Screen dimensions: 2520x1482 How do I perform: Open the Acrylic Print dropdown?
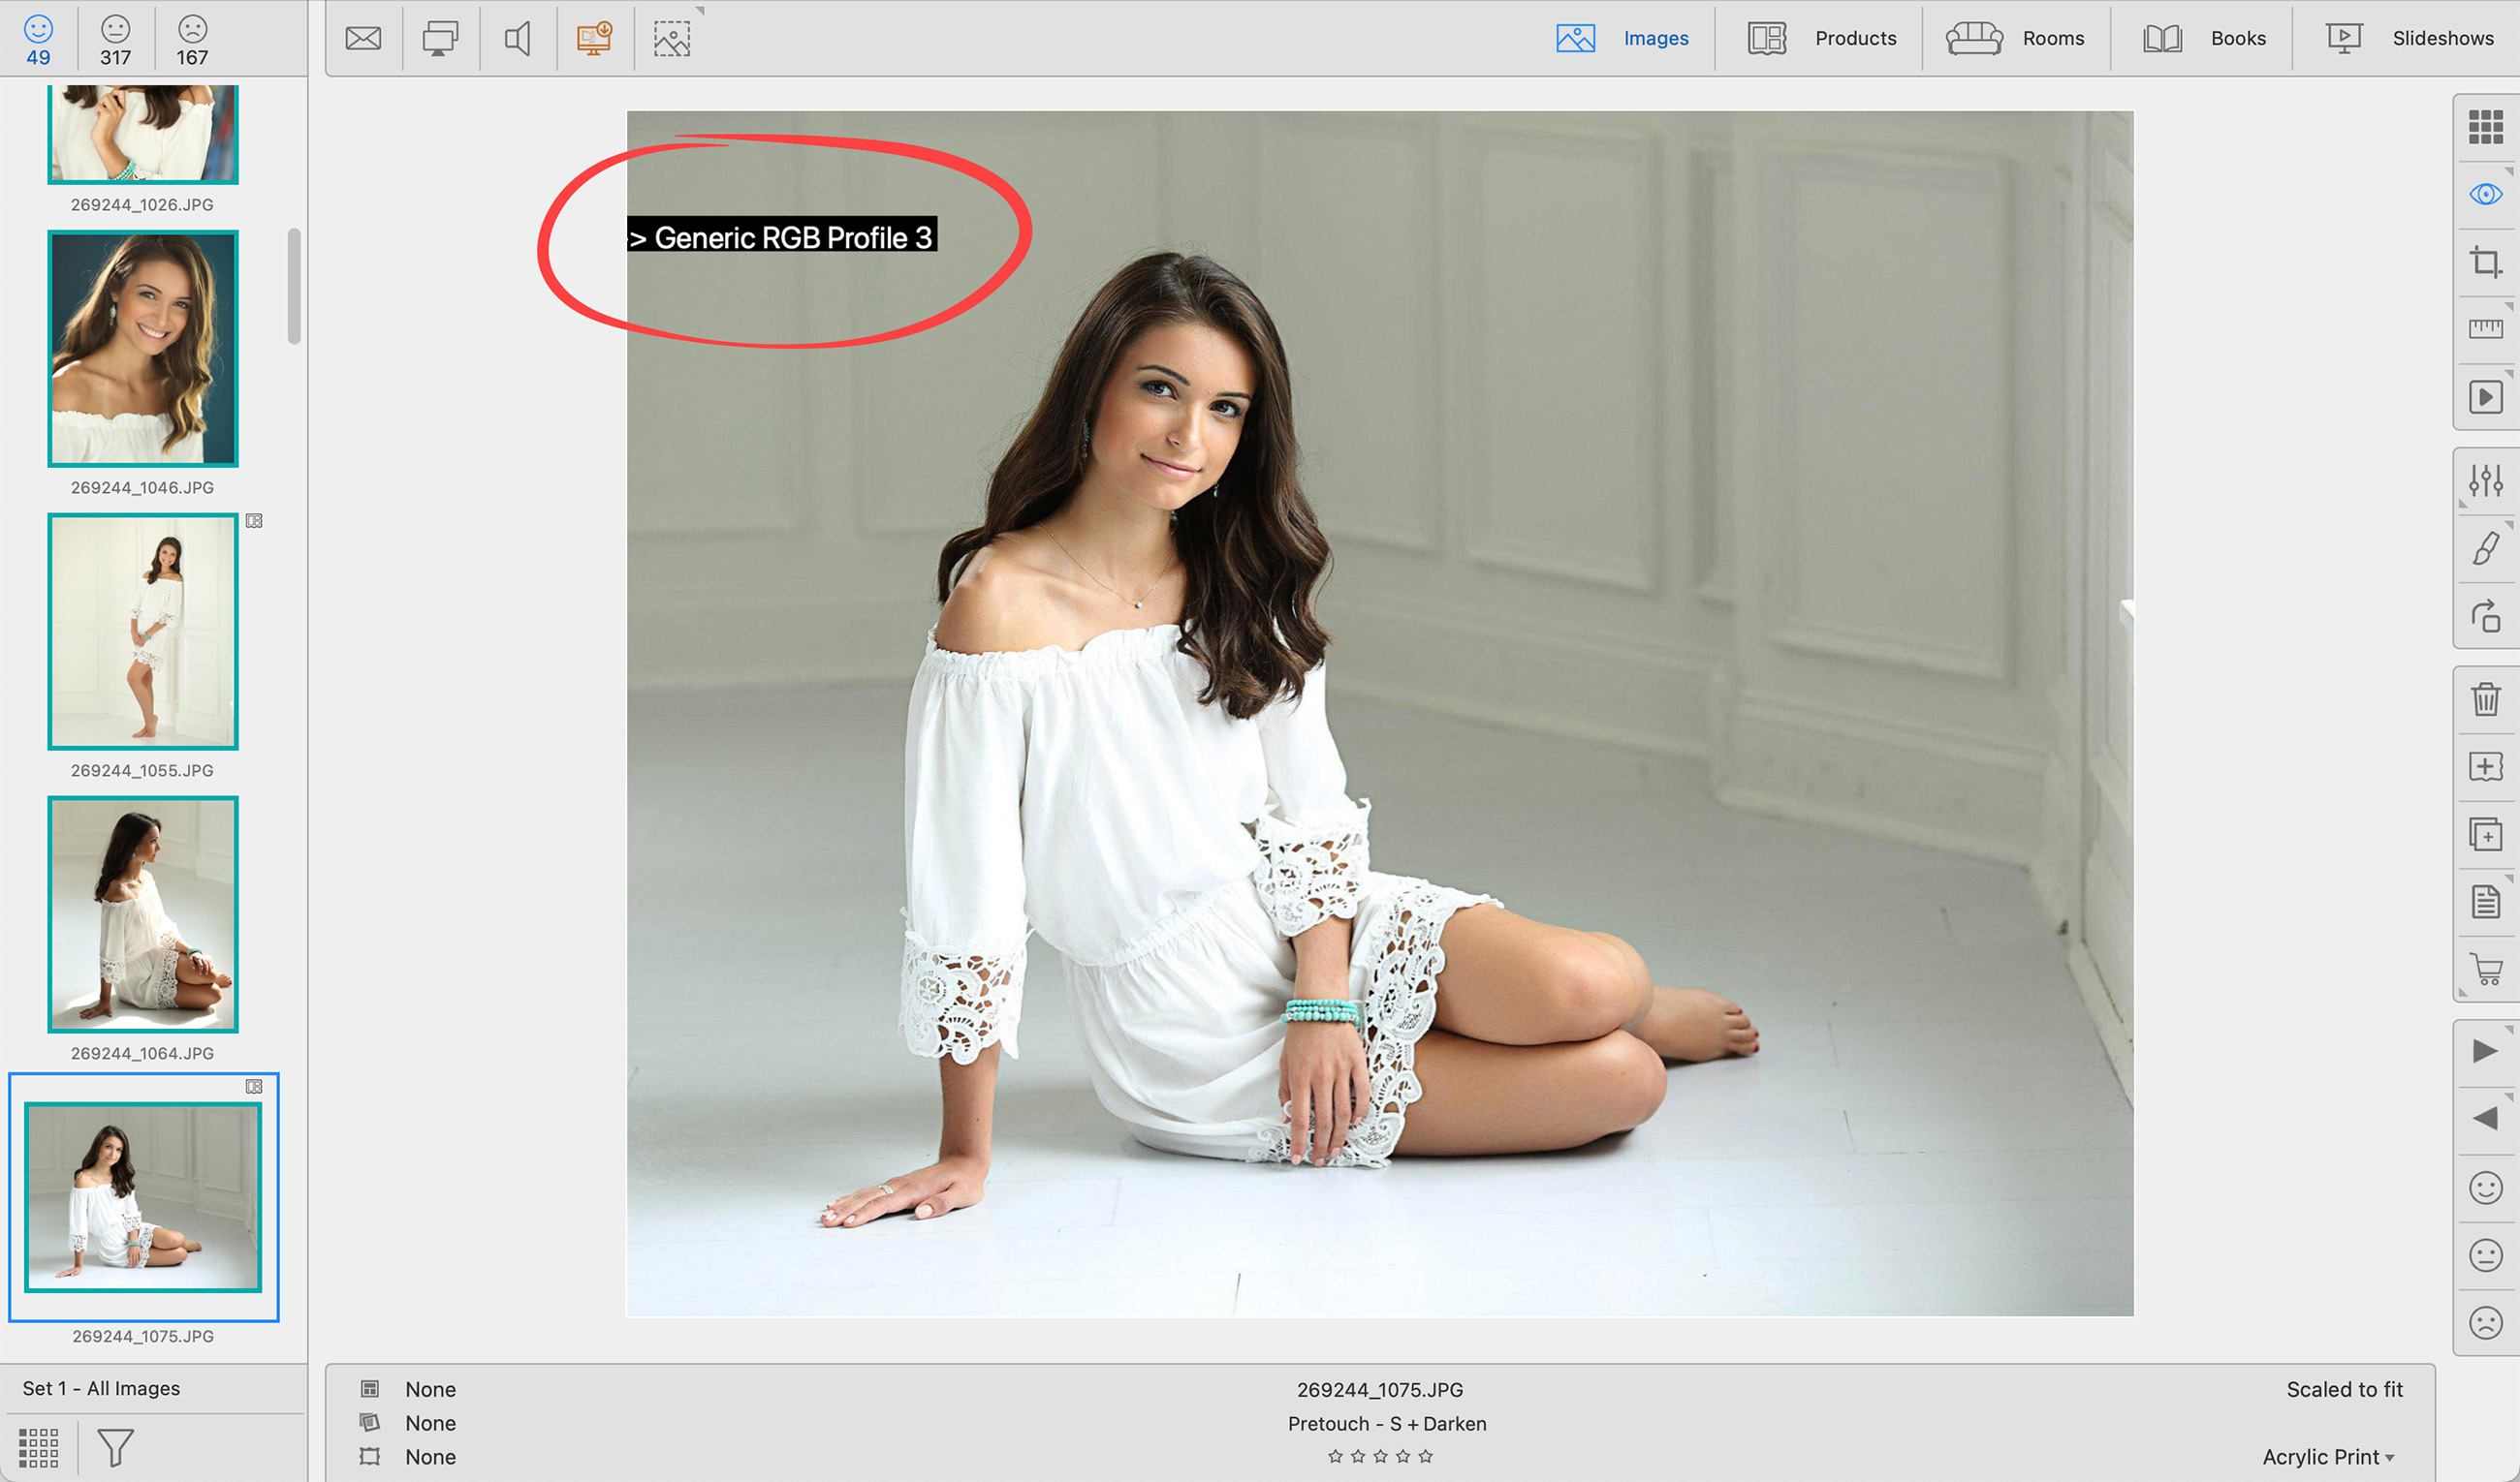pos(2327,1456)
